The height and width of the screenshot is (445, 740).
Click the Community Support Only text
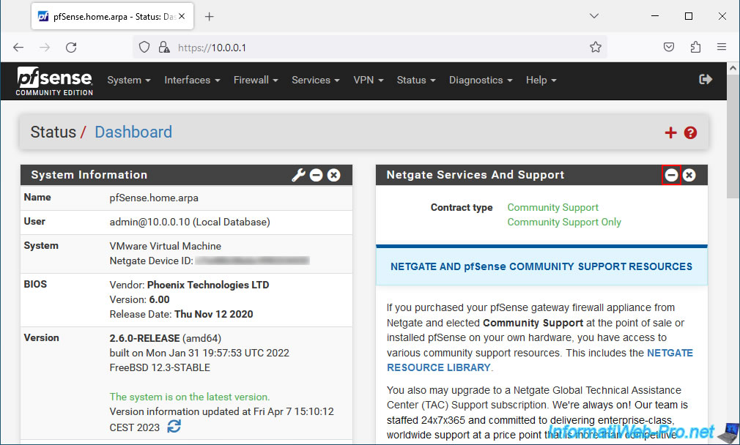point(564,222)
